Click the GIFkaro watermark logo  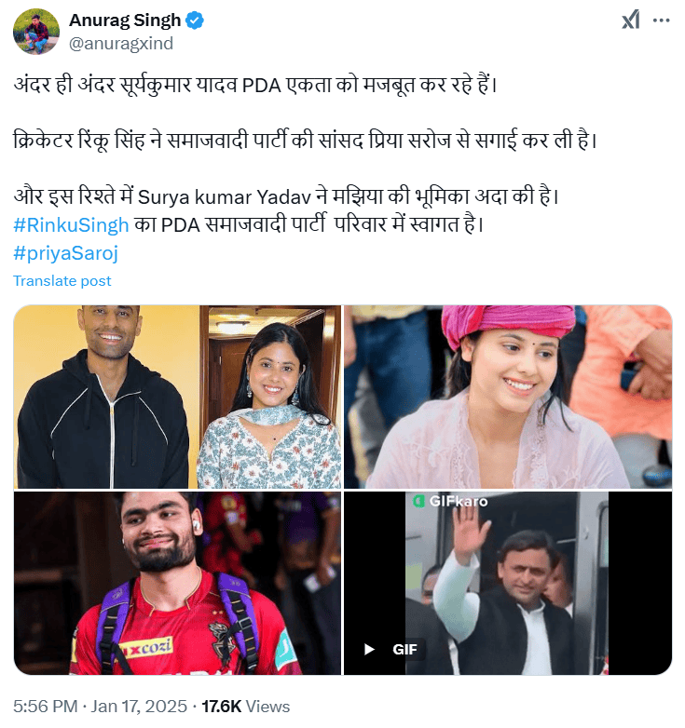(451, 501)
